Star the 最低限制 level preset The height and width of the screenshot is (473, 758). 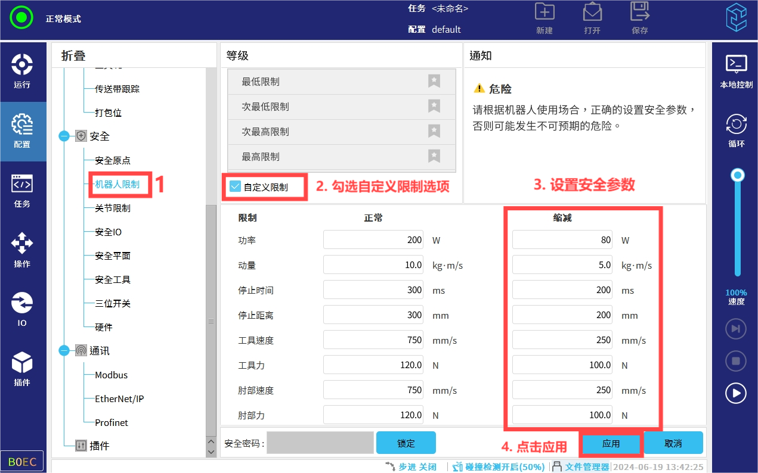click(x=434, y=82)
